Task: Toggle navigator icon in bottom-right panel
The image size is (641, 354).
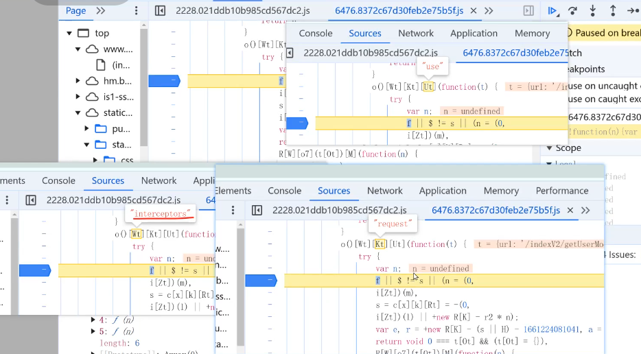Action: tap(257, 210)
